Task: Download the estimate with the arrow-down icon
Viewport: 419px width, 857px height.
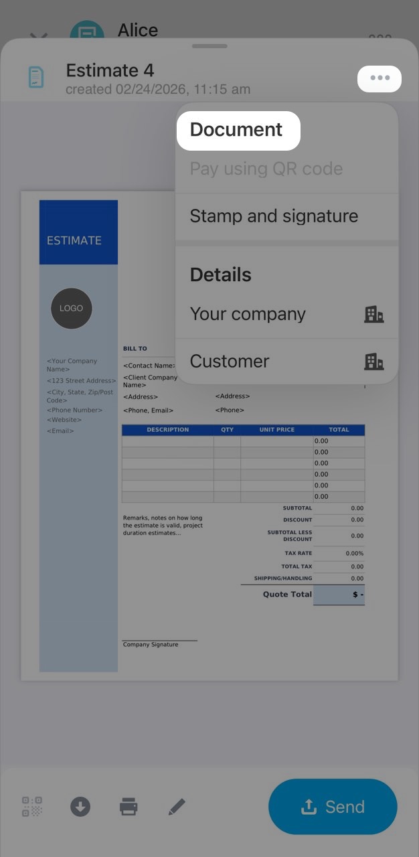Action: click(x=80, y=806)
